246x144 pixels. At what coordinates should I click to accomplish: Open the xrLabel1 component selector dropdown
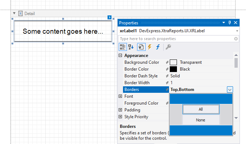tap(237, 31)
